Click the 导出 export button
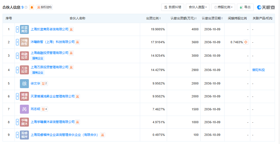The width and height of the screenshot is (280, 144). pos(245,7)
